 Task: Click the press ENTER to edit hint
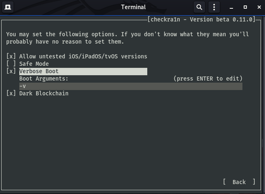point(208,79)
